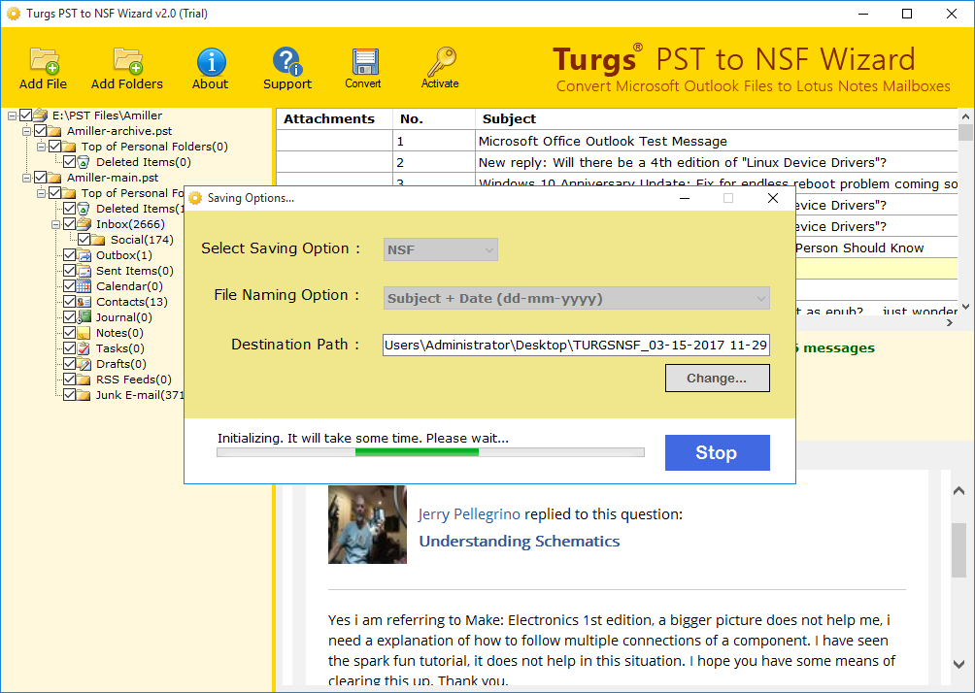The height and width of the screenshot is (693, 975).
Task: Click the Saving Options dialog gear icon
Action: pos(196,198)
